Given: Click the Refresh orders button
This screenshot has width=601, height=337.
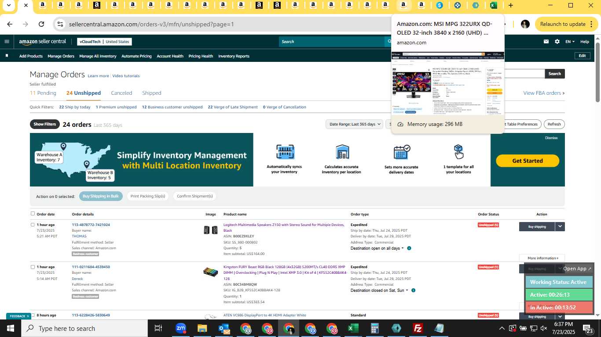Looking at the screenshot, I should (554, 124).
